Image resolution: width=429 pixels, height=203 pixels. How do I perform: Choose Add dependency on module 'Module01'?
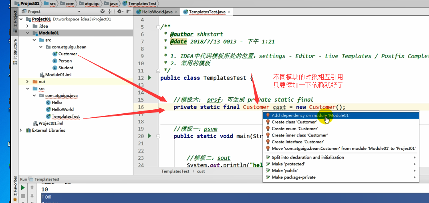340,115
